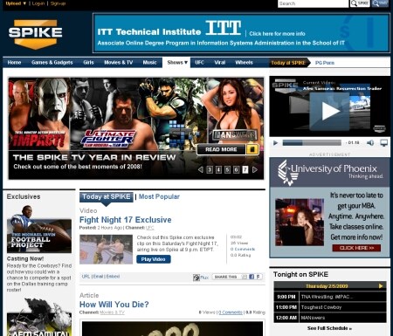
Task: Select slide number 5 in the carousel
Action: click(x=227, y=169)
